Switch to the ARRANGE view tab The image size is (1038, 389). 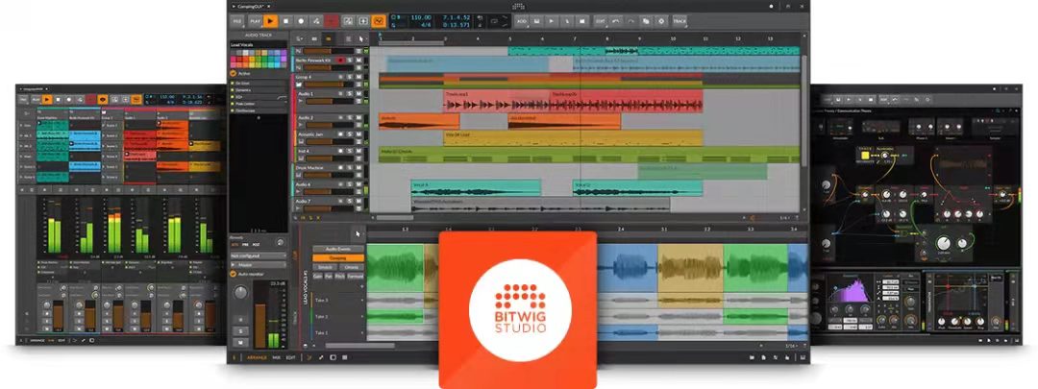click(x=258, y=357)
